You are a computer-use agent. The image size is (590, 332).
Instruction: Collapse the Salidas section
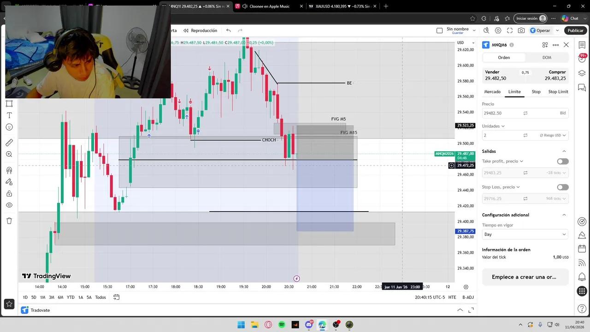tap(564, 151)
